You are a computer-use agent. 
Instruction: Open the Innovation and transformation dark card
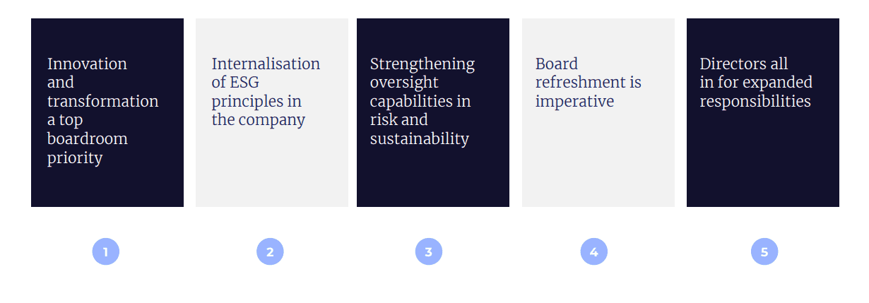[107, 184]
